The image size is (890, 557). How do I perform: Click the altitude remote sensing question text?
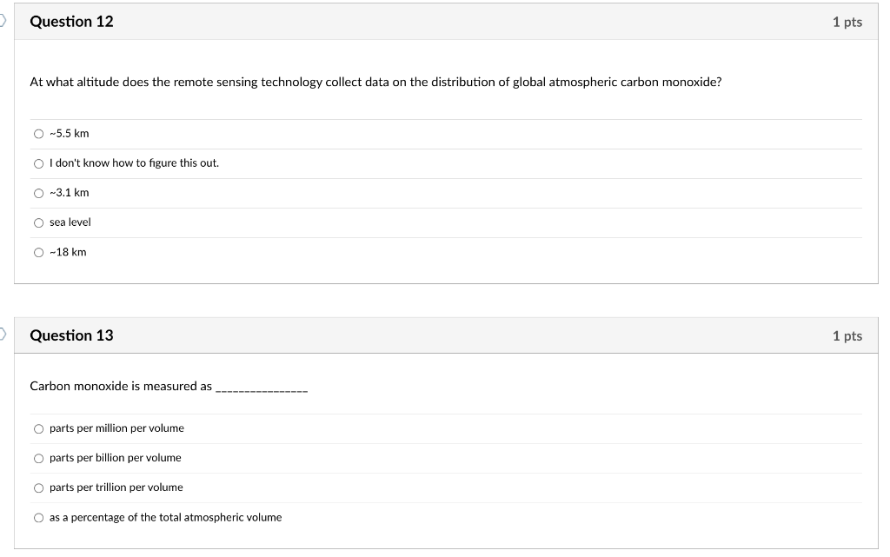[x=375, y=83]
